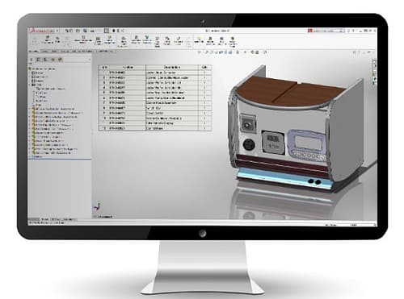Switch to the Evaluate ribbon tab
This screenshot has height=299, width=404.
point(65,51)
